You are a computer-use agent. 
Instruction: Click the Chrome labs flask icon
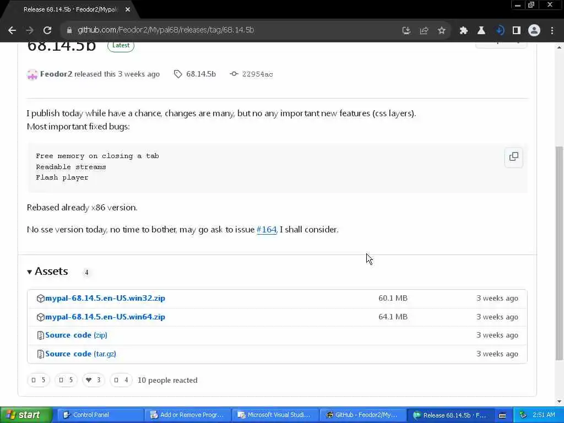pos(481,31)
